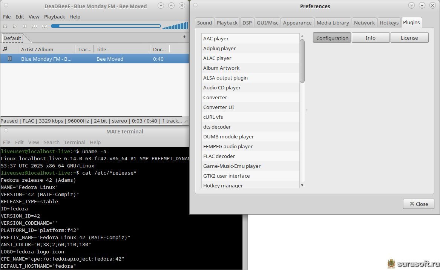Click the Preferences pane splitter handle
Screen dimensions: 440x270
click(x=306, y=110)
